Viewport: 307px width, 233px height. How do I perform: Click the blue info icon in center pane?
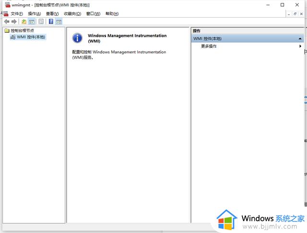click(x=77, y=38)
